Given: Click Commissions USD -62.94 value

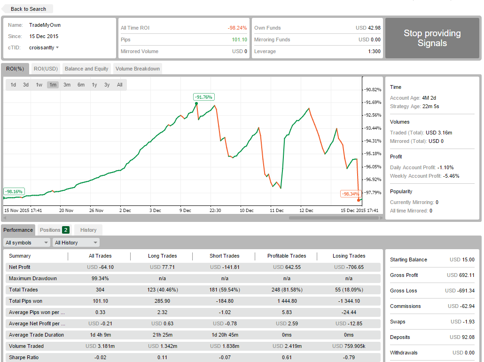Looking at the screenshot, I should (461, 306).
